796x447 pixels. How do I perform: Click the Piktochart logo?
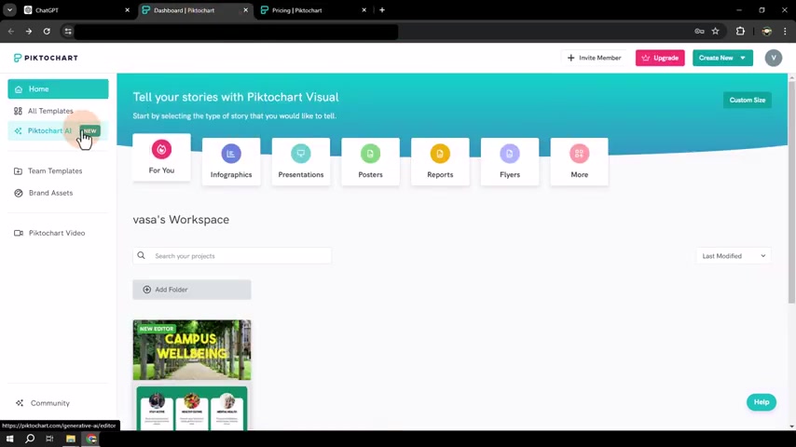tap(46, 58)
